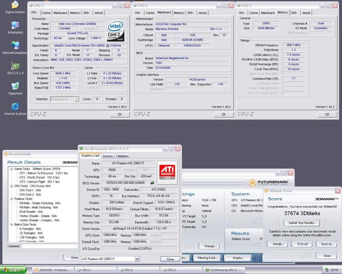Switch to 3DMark05 Professional in the taskbar

(54, 270)
